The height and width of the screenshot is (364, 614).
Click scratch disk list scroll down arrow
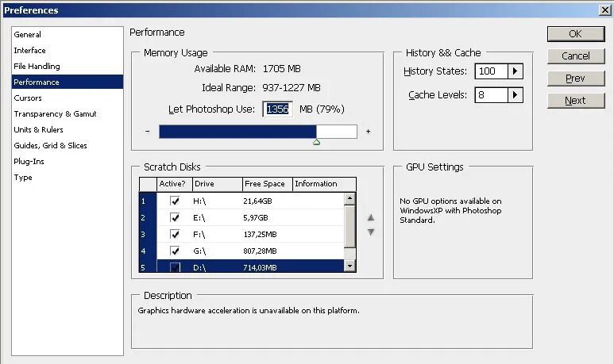pos(349,266)
